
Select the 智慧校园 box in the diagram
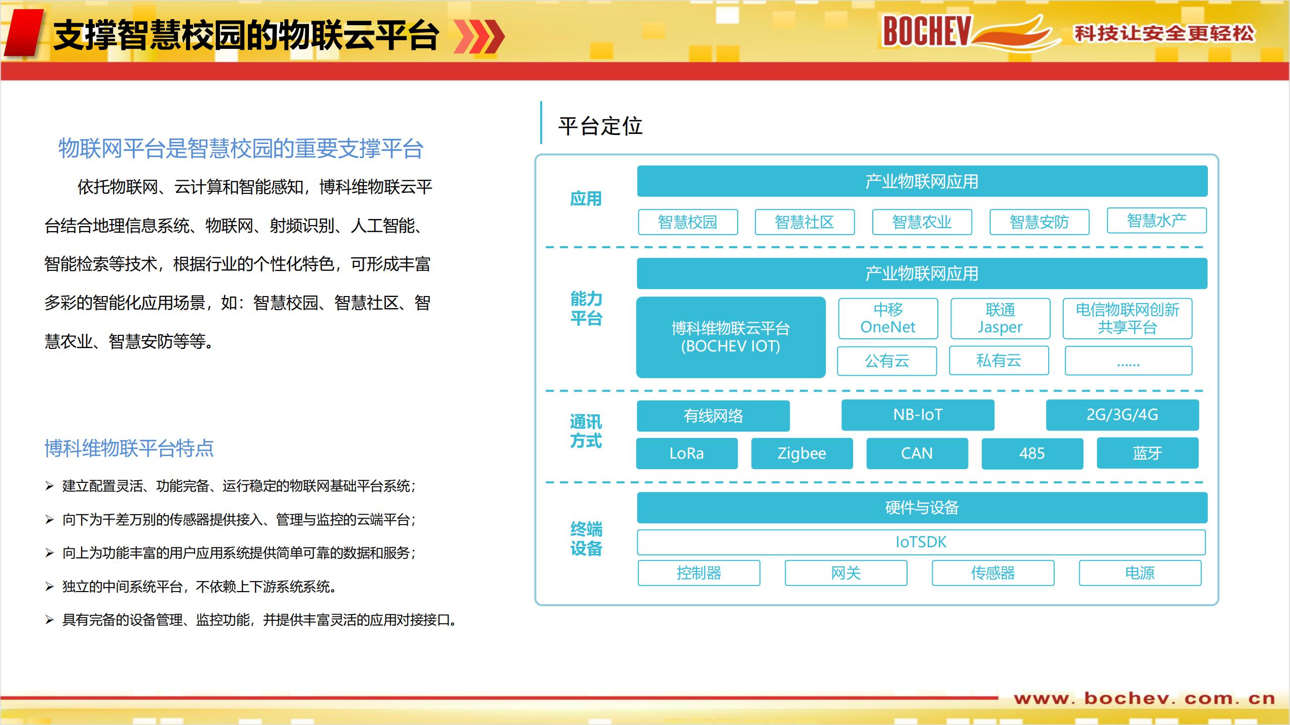tap(688, 222)
